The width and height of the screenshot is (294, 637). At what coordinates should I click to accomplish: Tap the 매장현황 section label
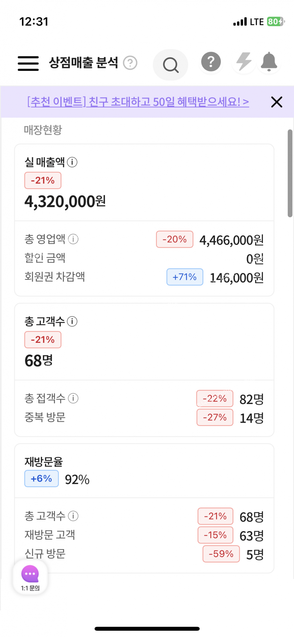[43, 130]
